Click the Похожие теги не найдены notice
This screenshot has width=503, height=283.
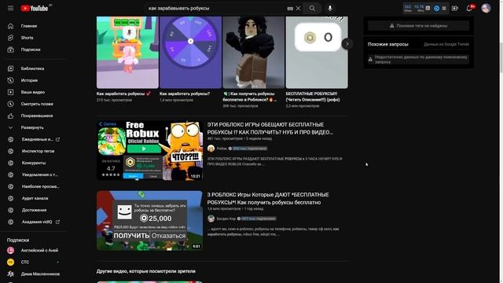418,26
